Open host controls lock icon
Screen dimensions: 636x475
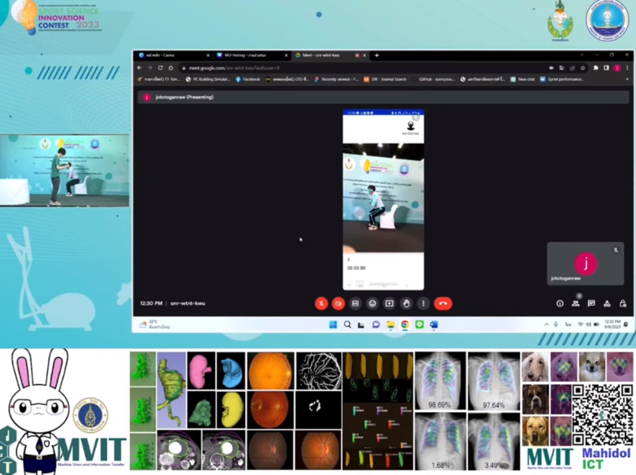tap(623, 304)
